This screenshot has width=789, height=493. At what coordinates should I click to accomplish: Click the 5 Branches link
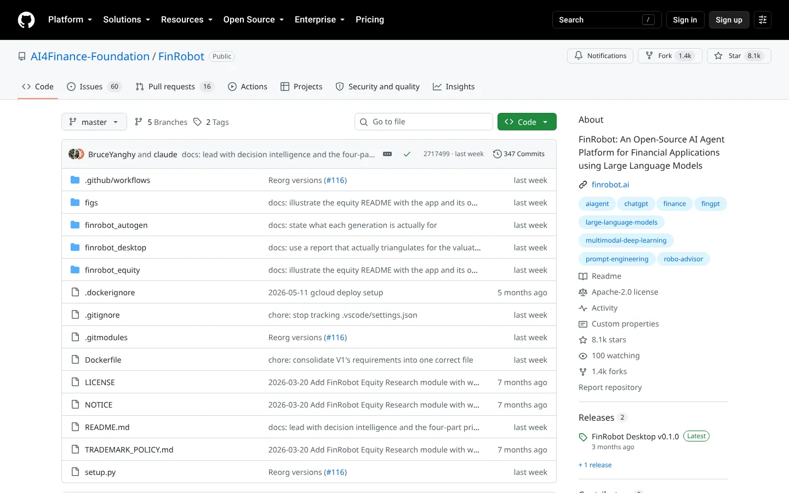pyautogui.click(x=161, y=122)
